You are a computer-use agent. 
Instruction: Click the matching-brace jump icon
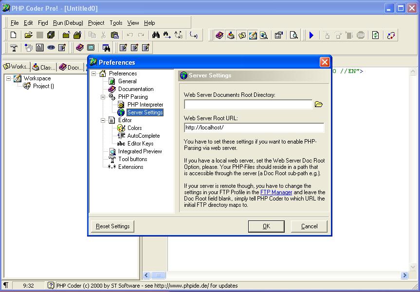point(193,35)
